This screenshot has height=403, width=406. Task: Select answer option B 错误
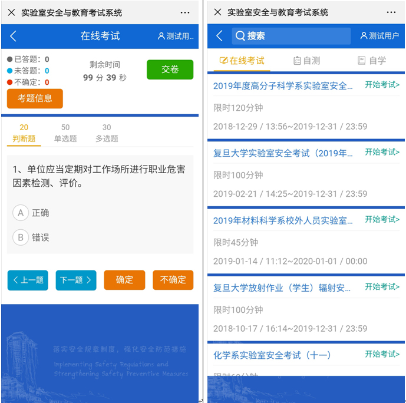point(21,237)
